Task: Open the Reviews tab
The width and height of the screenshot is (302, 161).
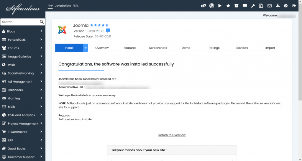Action: coord(242,48)
